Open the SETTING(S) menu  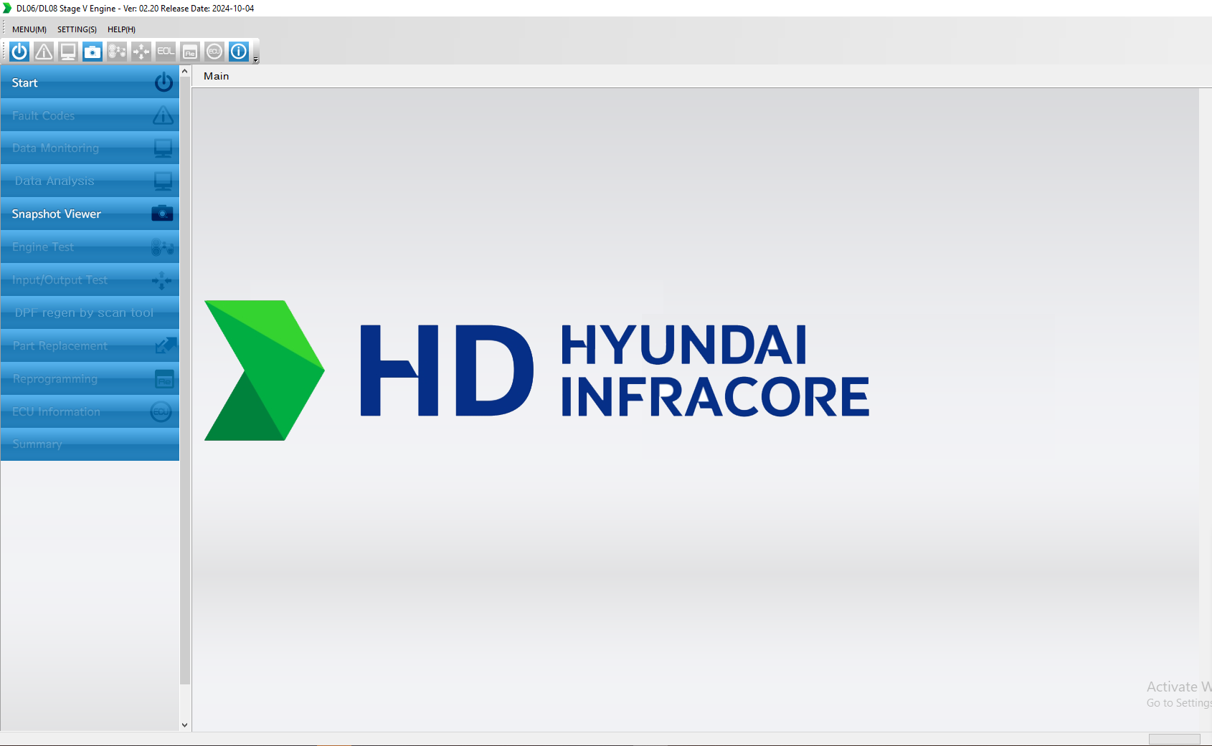[x=77, y=29]
